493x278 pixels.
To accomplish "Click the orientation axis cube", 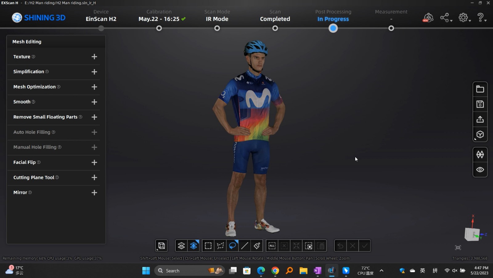I will tap(472, 234).
